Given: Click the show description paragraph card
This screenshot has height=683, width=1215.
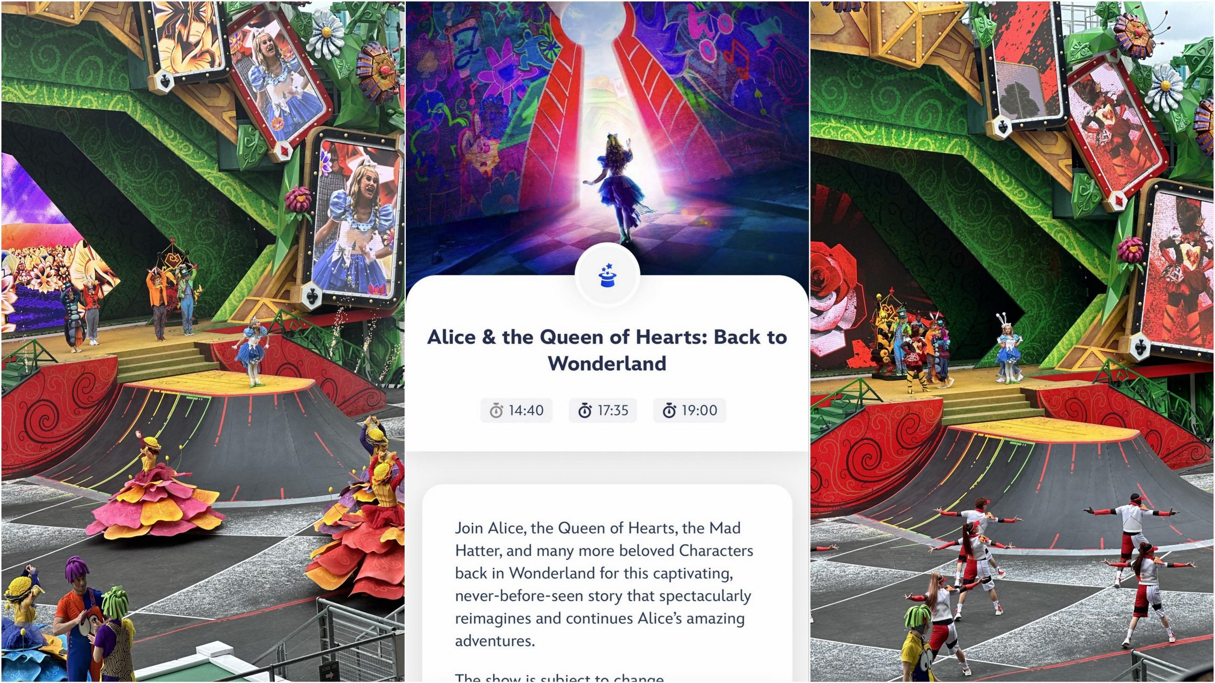Looking at the screenshot, I should pyautogui.click(x=607, y=583).
